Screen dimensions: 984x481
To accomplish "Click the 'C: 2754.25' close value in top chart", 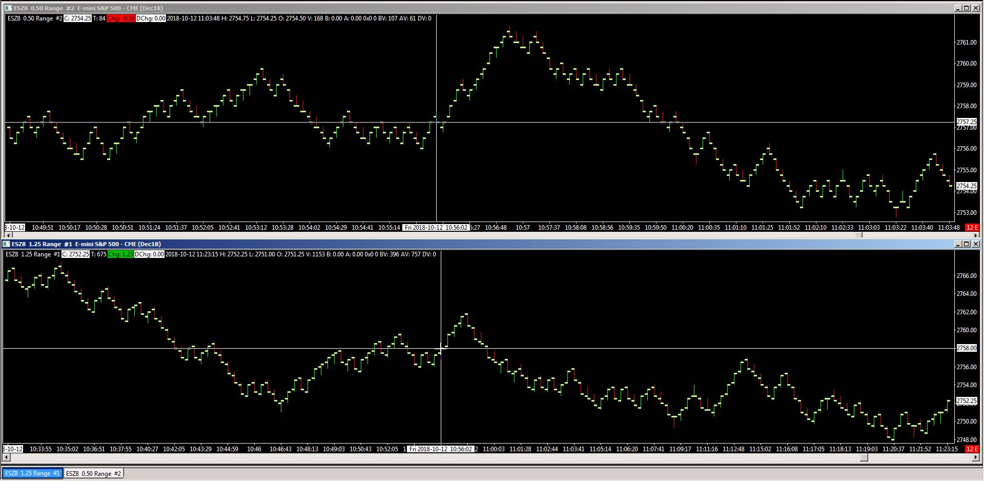I will click(x=77, y=18).
